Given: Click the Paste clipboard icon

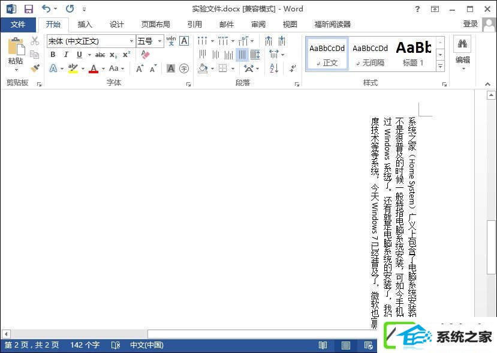Looking at the screenshot, I should pyautogui.click(x=16, y=47).
